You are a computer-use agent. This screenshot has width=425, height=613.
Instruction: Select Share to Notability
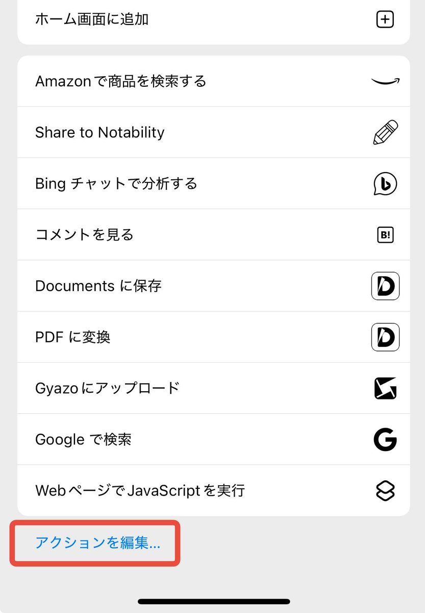pos(100,133)
